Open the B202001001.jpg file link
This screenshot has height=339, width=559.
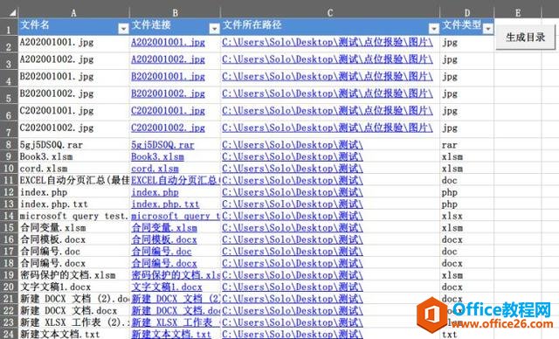(x=168, y=77)
